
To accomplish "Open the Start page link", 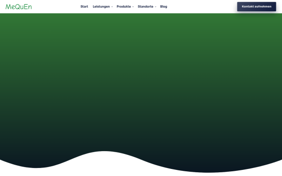I will coord(84,7).
